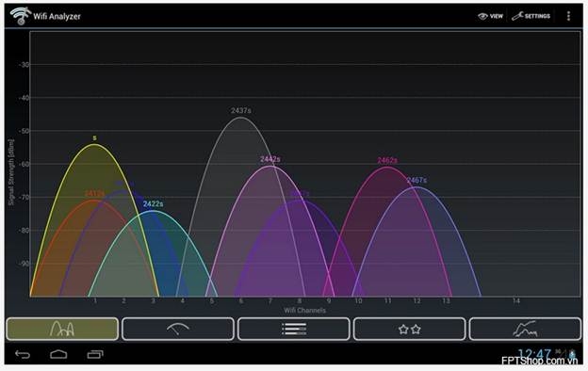This screenshot has width=588, height=371.
Task: Tap the -30 dBm axis value
Action: (24, 64)
